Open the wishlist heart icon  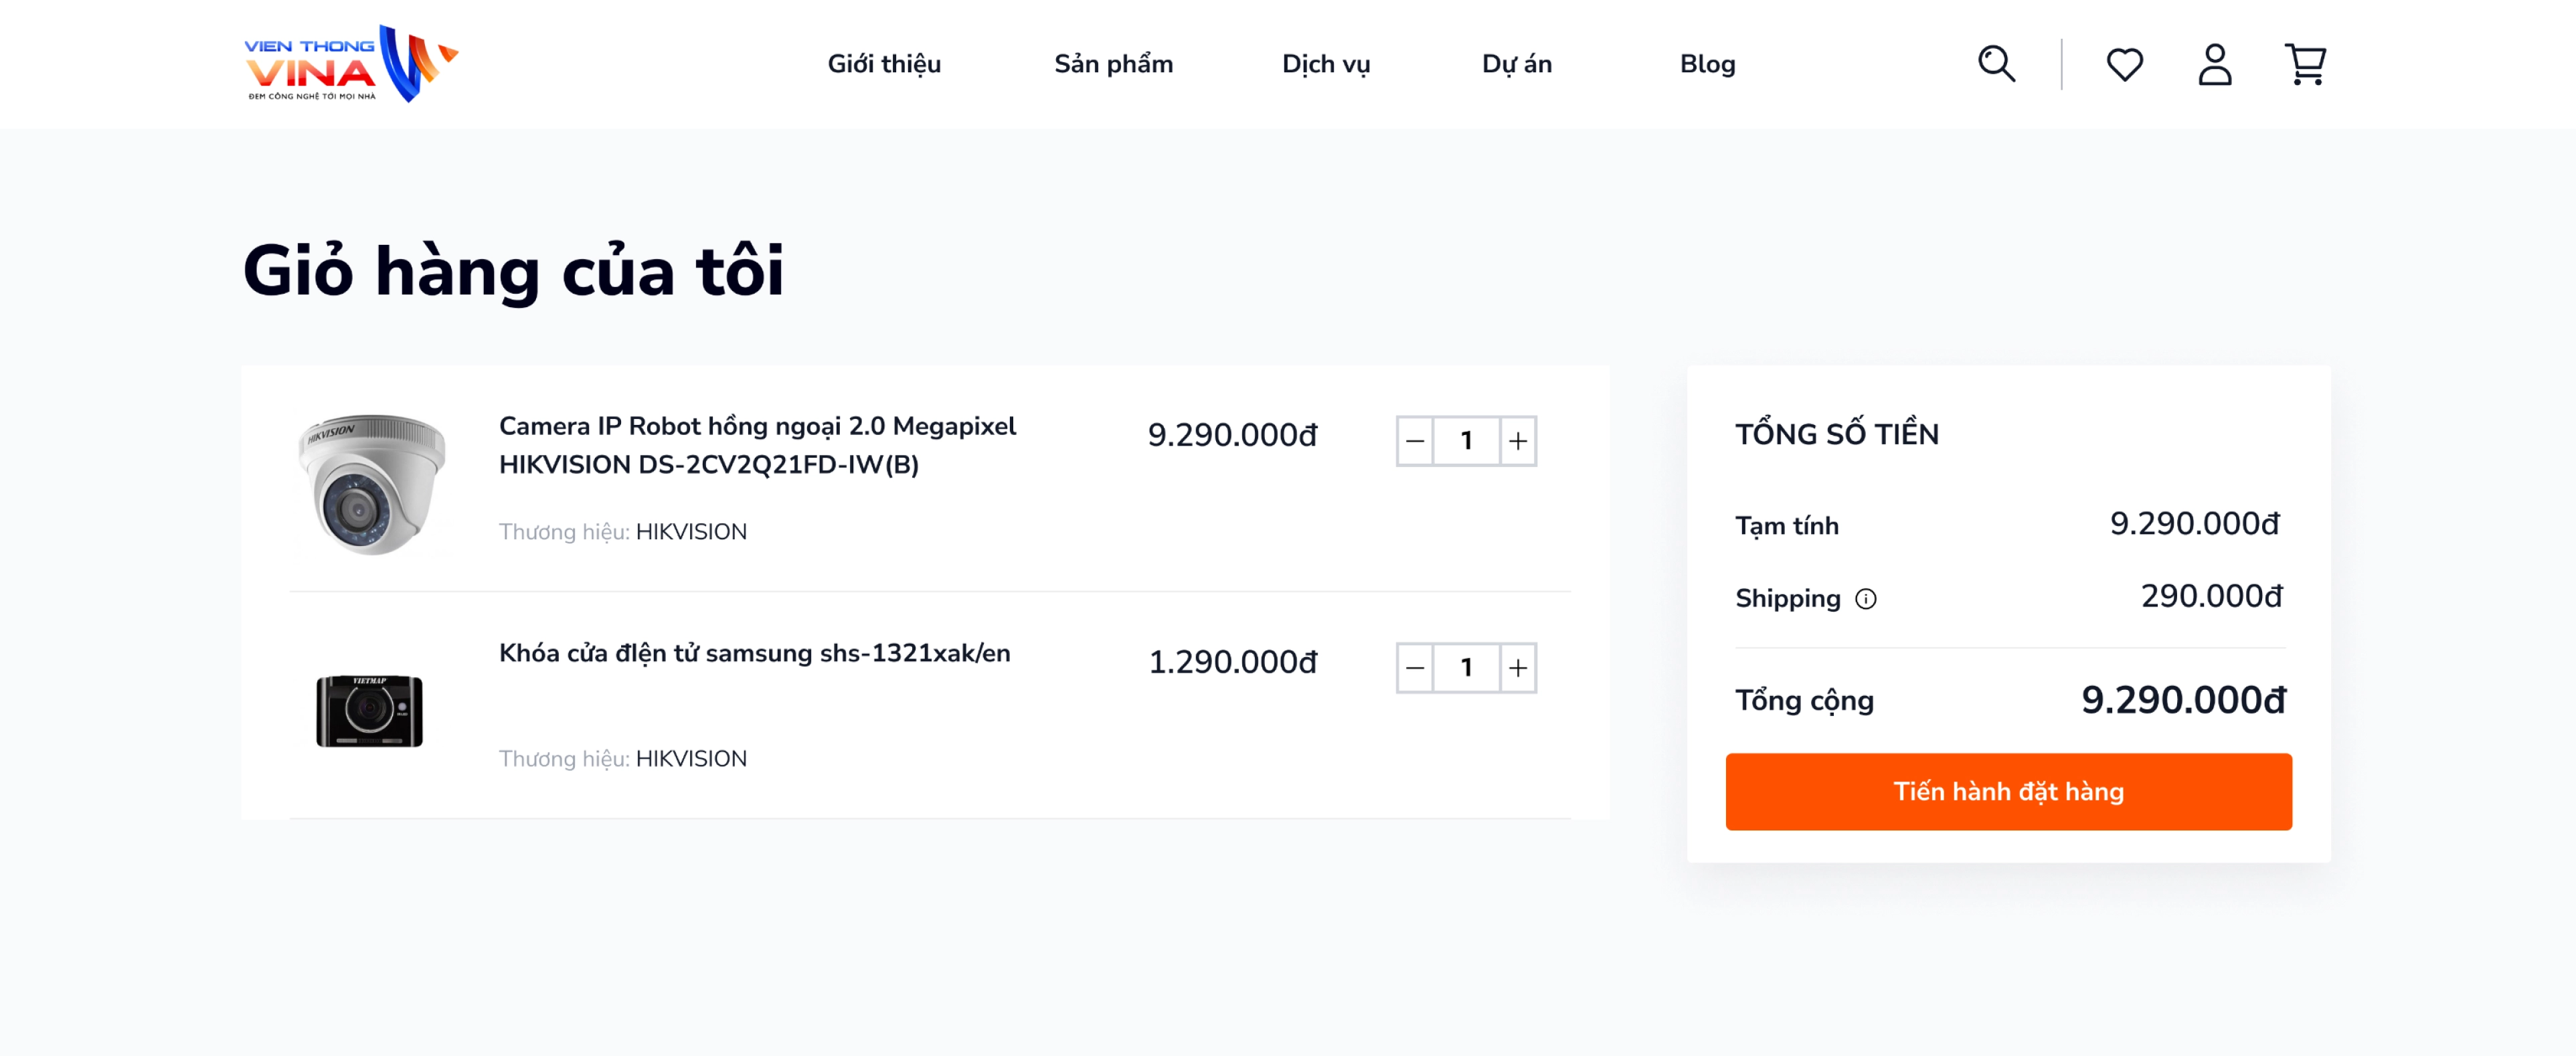[x=2124, y=65]
